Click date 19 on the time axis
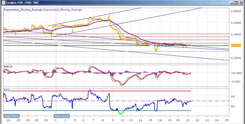 pyautogui.click(x=169, y=120)
